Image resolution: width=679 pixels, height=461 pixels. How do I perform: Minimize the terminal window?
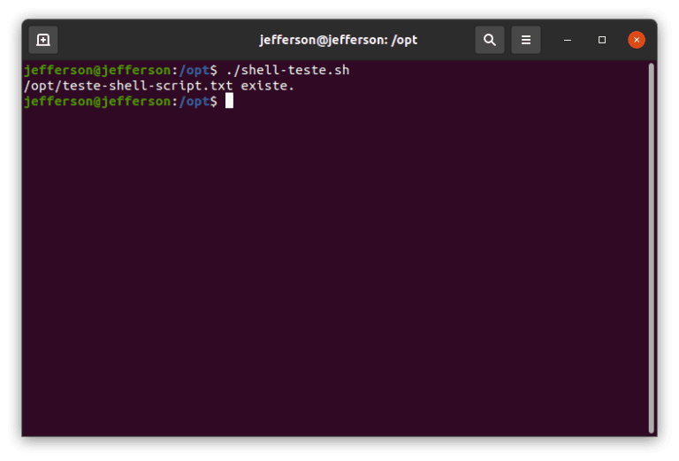568,40
